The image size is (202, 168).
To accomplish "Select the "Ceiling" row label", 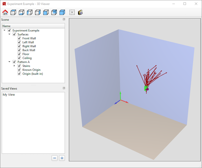I will click(x=27, y=58).
